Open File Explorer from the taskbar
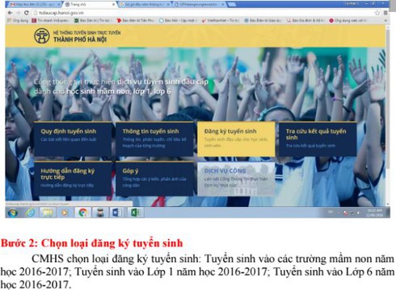Viewport: 396px width, 290px height. (x=48, y=213)
